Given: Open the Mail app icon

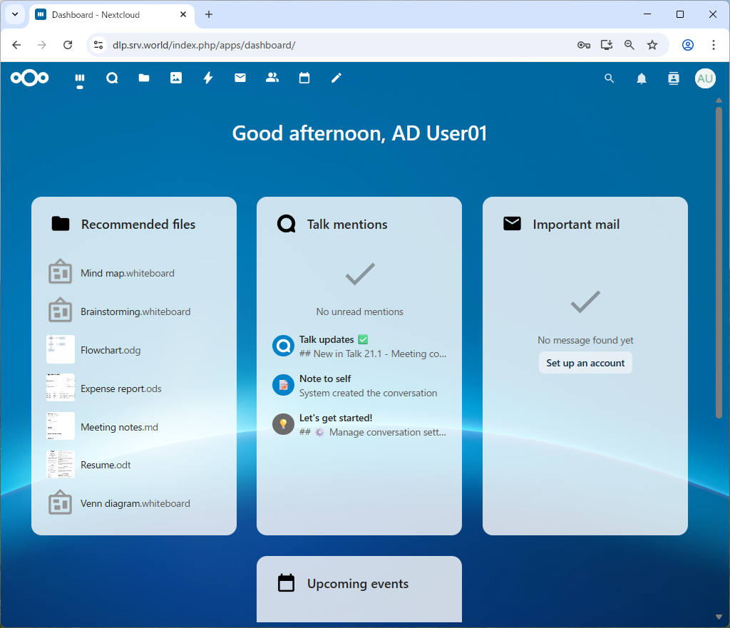Looking at the screenshot, I should click(x=240, y=78).
